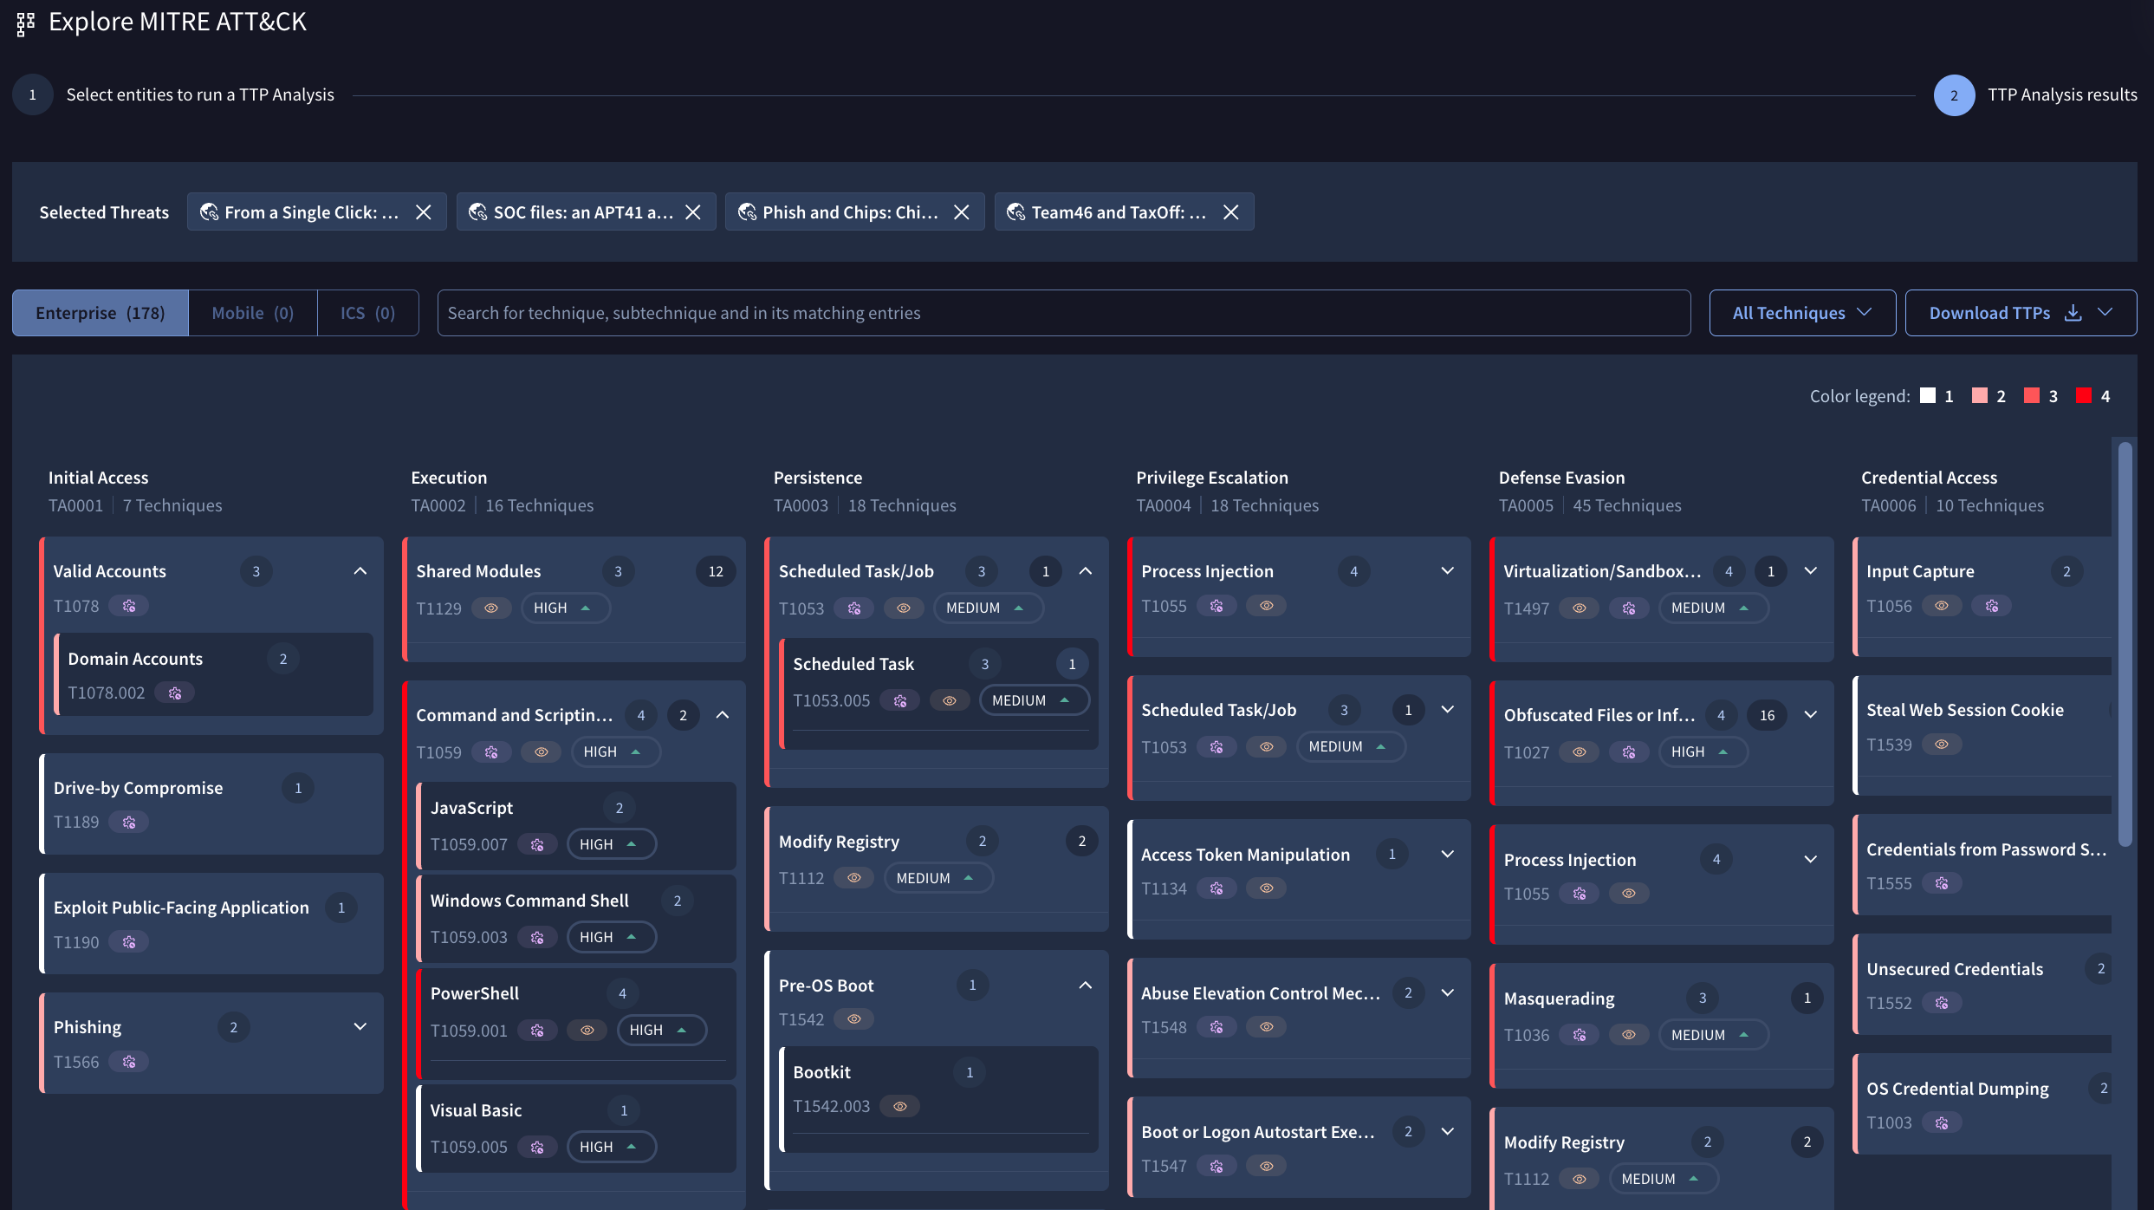Click the technique search input field

(x=1063, y=313)
